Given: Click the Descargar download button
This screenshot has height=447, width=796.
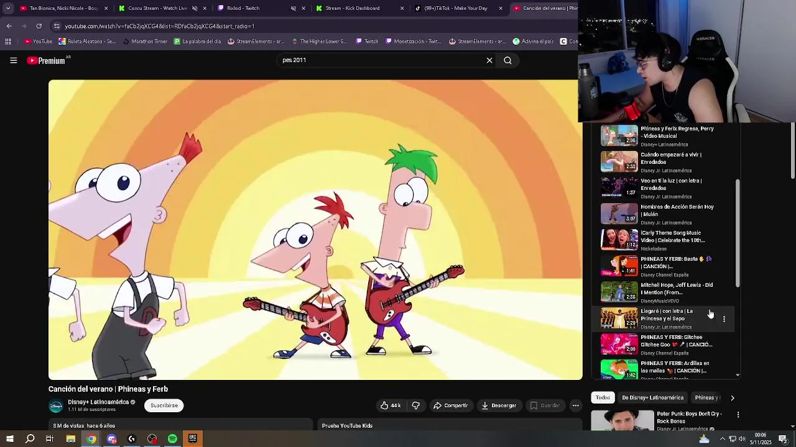Looking at the screenshot, I should pyautogui.click(x=499, y=405).
